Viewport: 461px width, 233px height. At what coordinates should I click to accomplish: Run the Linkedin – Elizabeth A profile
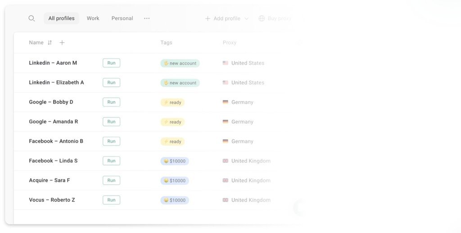[112, 83]
